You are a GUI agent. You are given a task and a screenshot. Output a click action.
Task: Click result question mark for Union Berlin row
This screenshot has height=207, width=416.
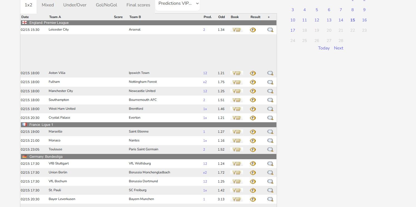(x=253, y=173)
